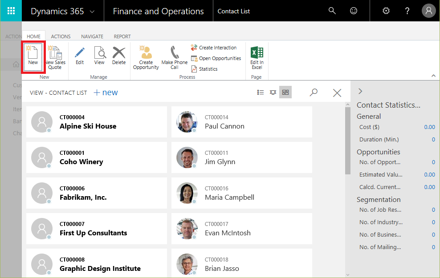
Task: Click the View ribbon icon
Action: click(x=99, y=56)
